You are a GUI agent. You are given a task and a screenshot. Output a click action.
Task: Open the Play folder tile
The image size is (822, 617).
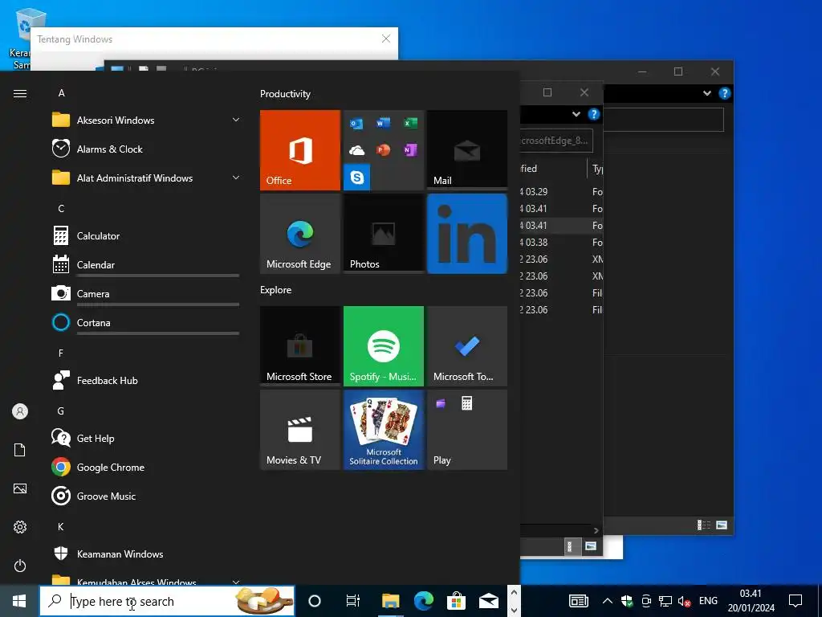pyautogui.click(x=467, y=430)
